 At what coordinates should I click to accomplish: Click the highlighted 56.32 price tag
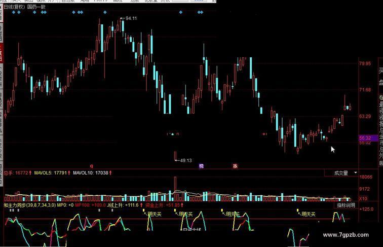click(x=368, y=138)
